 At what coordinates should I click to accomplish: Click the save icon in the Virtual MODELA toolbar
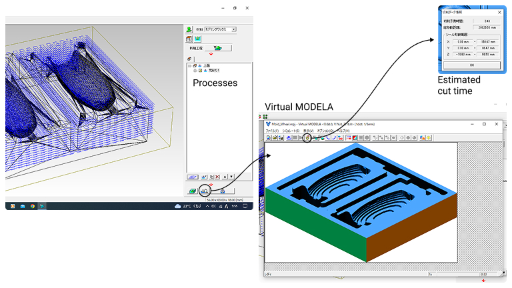click(281, 138)
